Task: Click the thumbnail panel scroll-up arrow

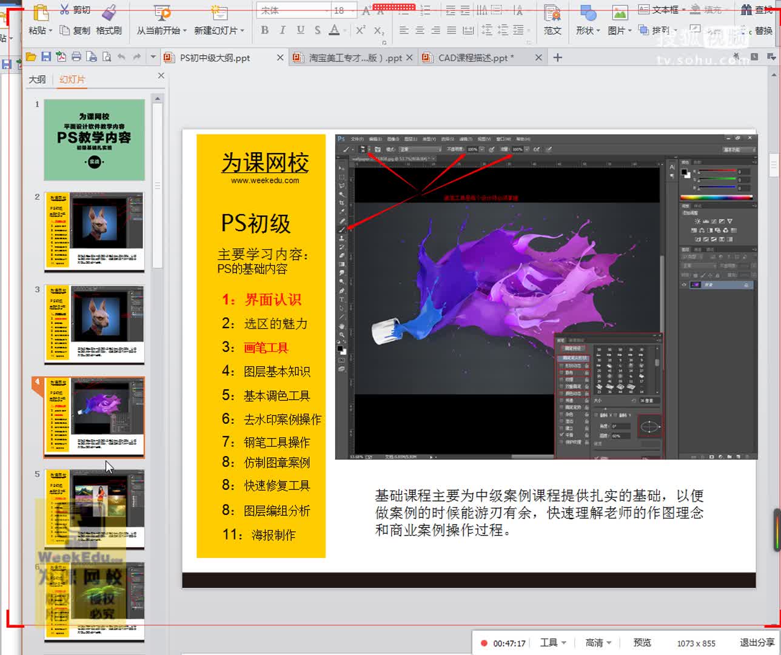Action: 157,98
